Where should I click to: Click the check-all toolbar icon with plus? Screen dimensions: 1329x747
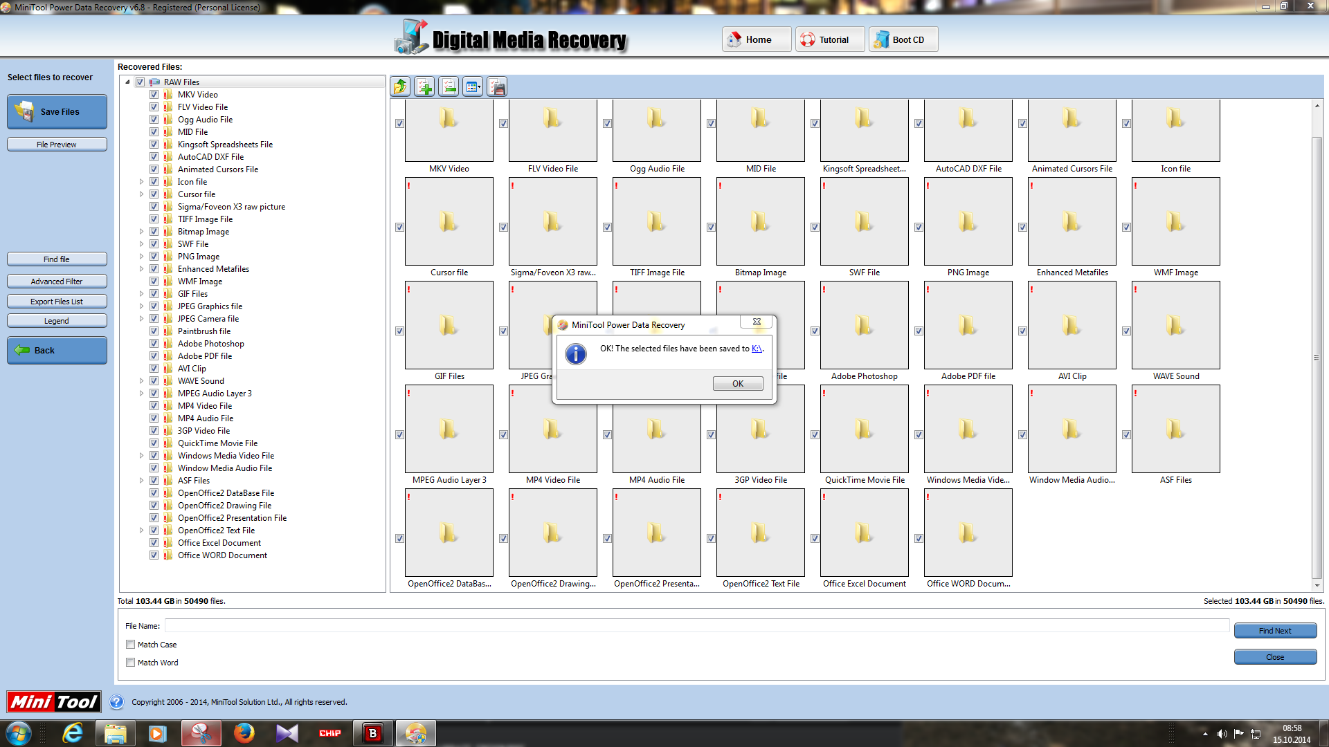[x=424, y=87]
